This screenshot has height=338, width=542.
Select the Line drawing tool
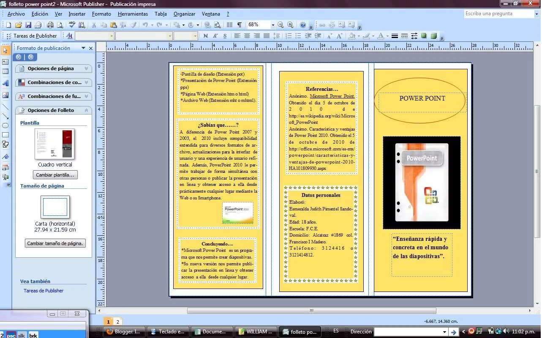coord(5,106)
